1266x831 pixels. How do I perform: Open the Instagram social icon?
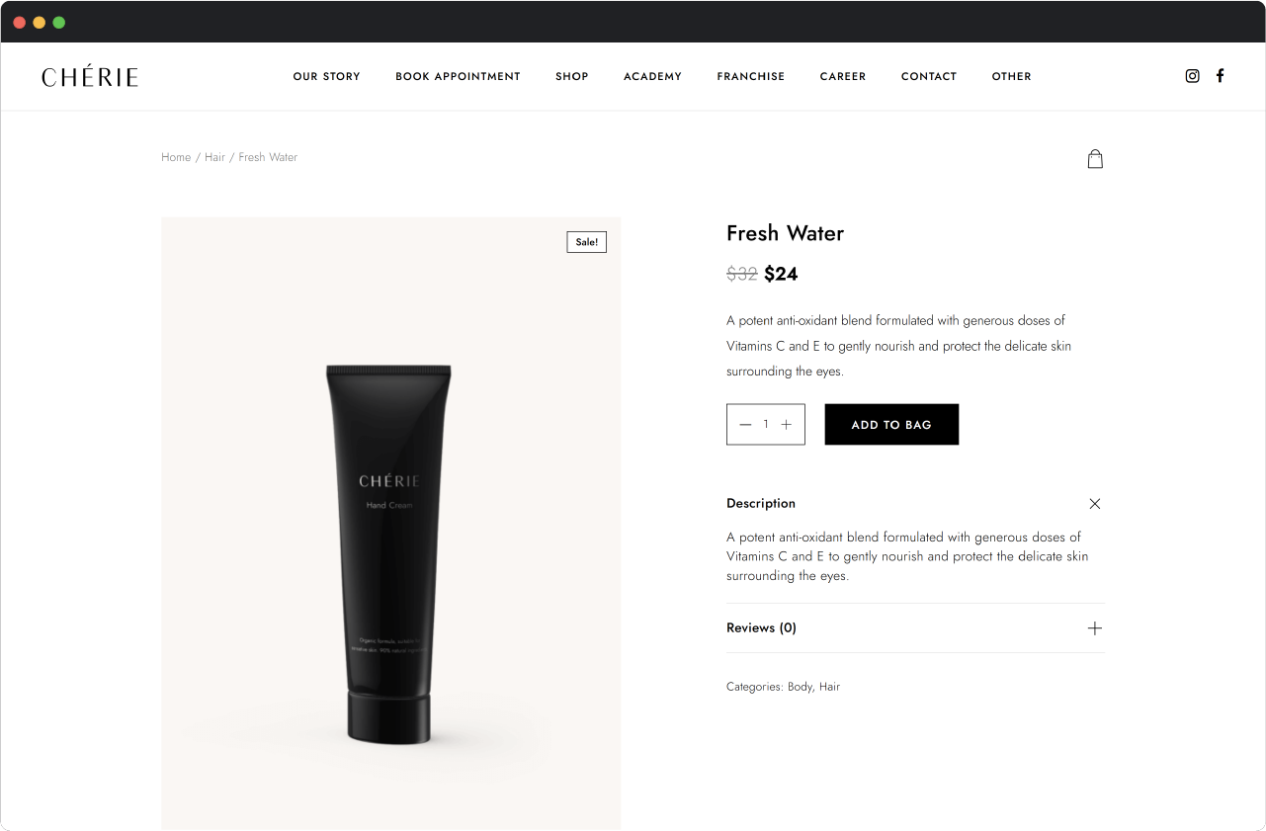click(x=1192, y=76)
